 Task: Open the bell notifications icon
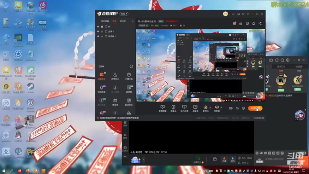pyautogui.click(x=254, y=23)
